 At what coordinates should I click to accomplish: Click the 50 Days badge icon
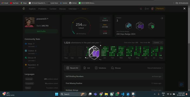click(151, 26)
